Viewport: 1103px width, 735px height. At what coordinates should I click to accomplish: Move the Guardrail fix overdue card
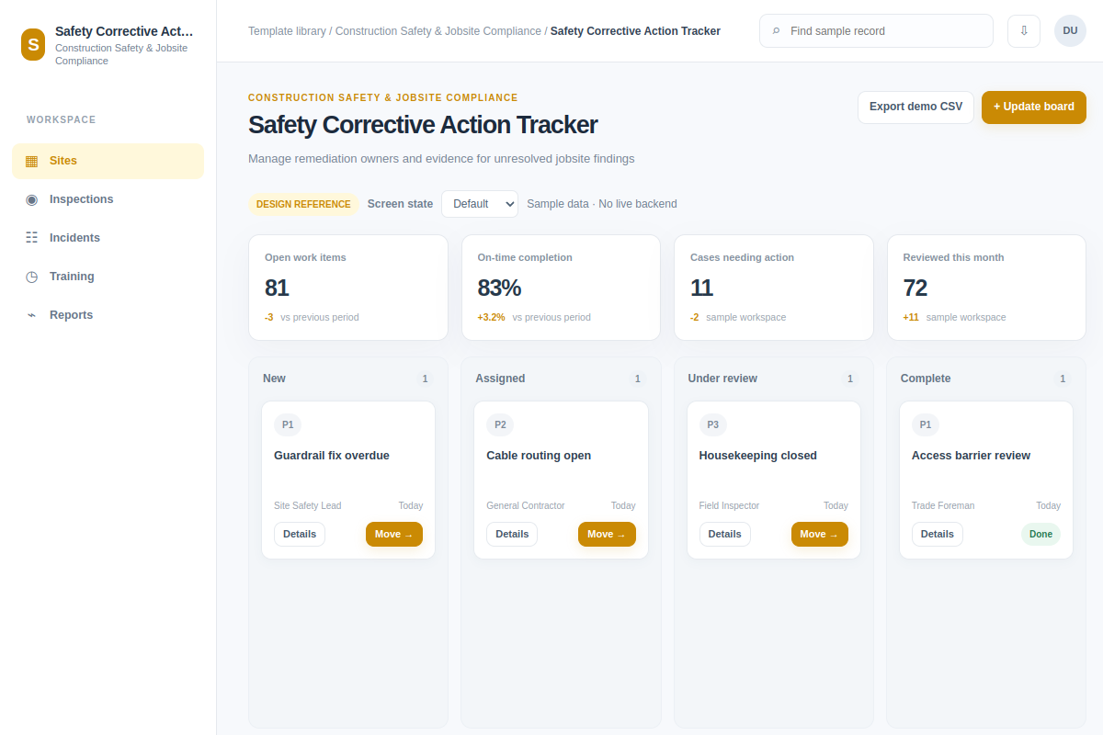[394, 534]
